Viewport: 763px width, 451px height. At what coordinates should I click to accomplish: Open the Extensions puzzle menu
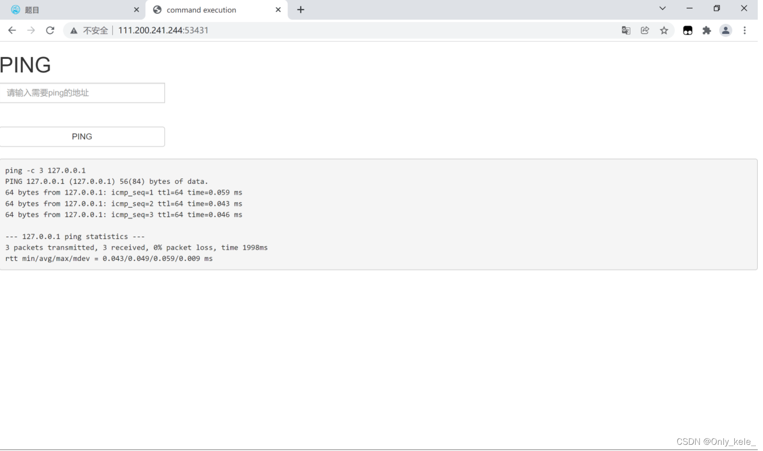tap(707, 31)
